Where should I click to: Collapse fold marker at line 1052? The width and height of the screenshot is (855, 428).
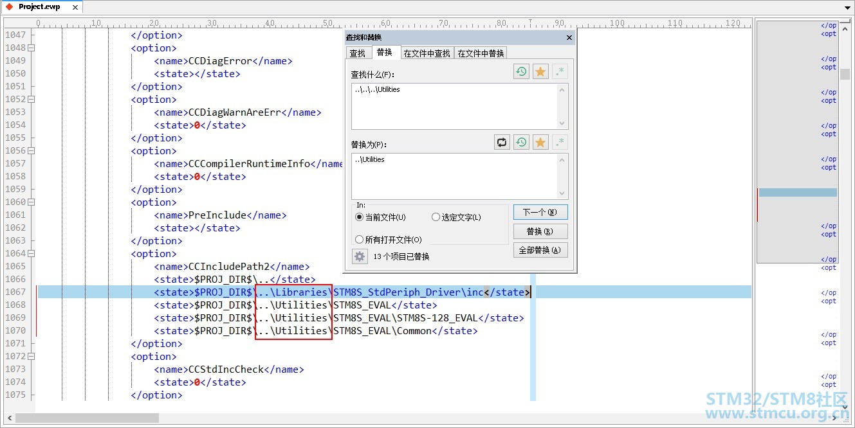31,100
